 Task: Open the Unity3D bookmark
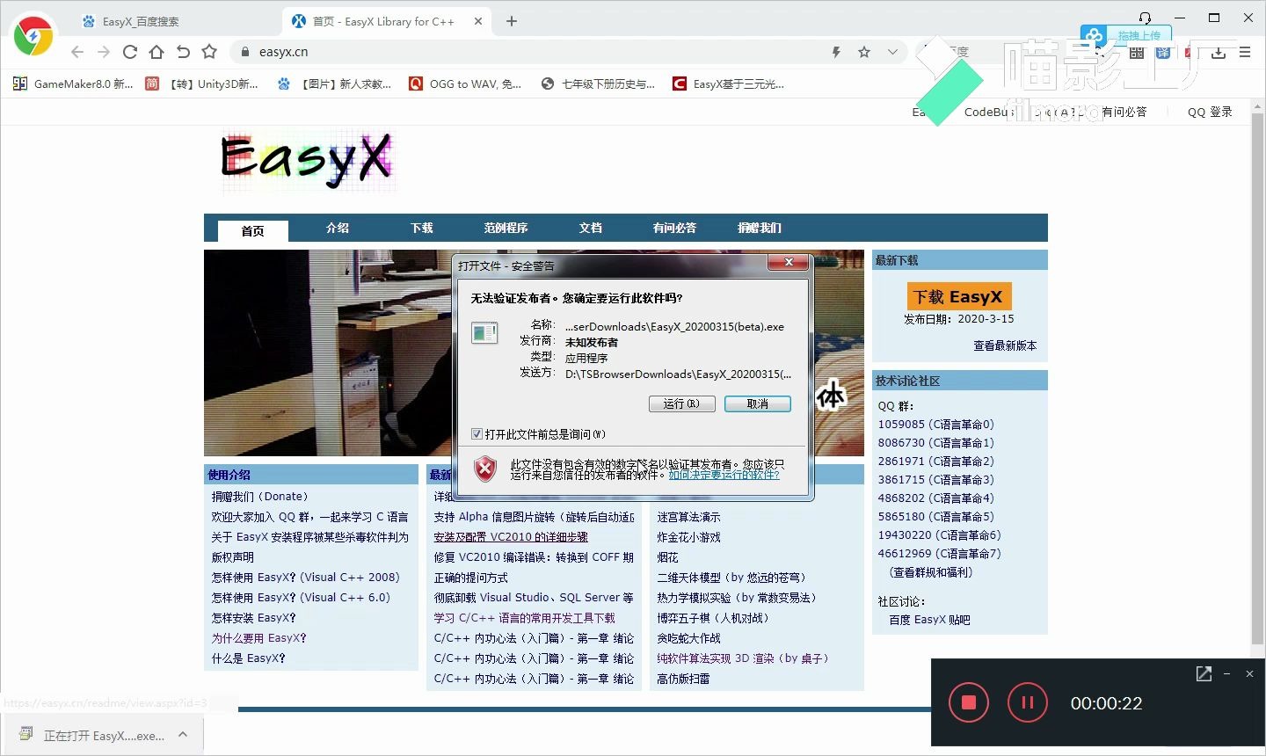click(x=202, y=84)
